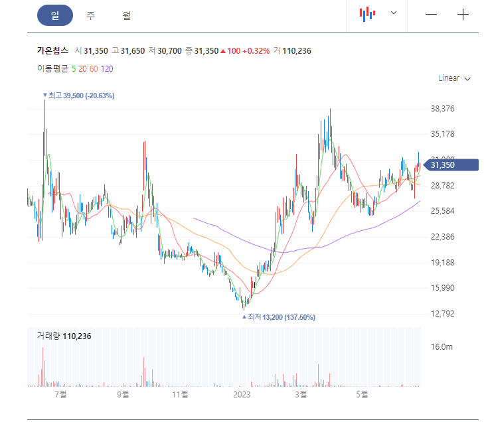Click the +0.32% change value
This screenshot has width=484, height=422.
coord(256,51)
